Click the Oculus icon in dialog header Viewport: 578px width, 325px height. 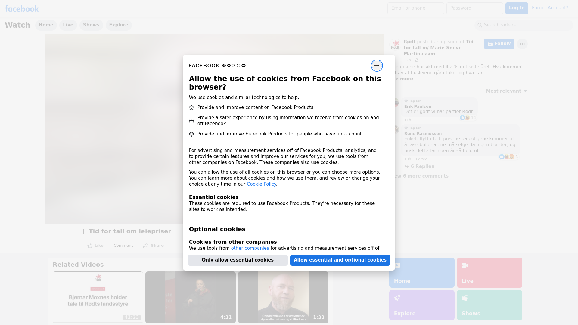click(x=244, y=66)
